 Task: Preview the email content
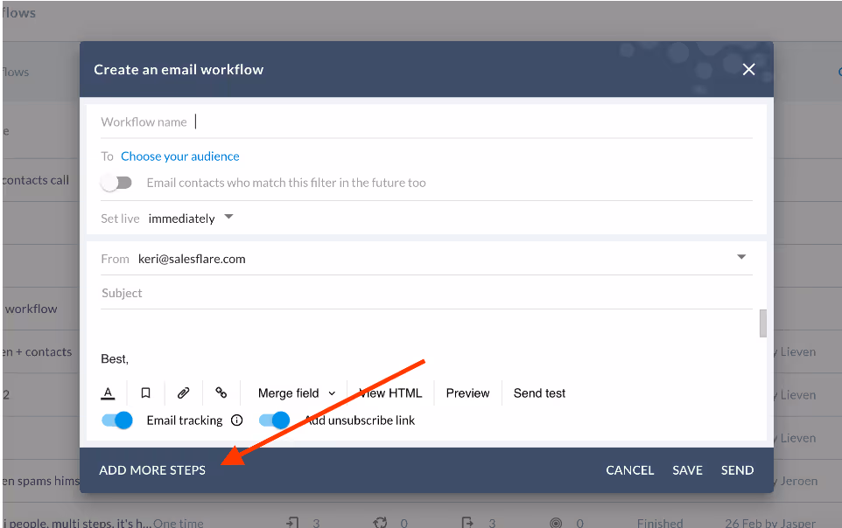467,393
